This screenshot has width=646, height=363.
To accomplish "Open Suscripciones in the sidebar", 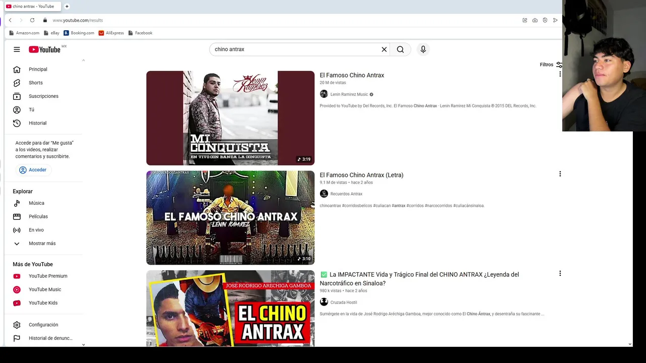I will 44,96.
